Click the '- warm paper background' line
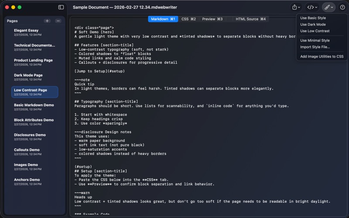This screenshot has height=218, width=349. [99, 140]
